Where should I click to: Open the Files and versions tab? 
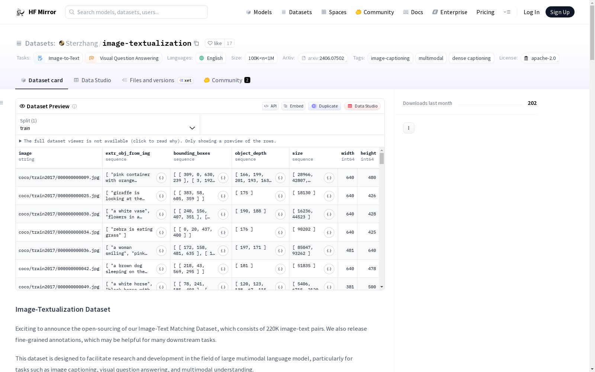coord(157,80)
